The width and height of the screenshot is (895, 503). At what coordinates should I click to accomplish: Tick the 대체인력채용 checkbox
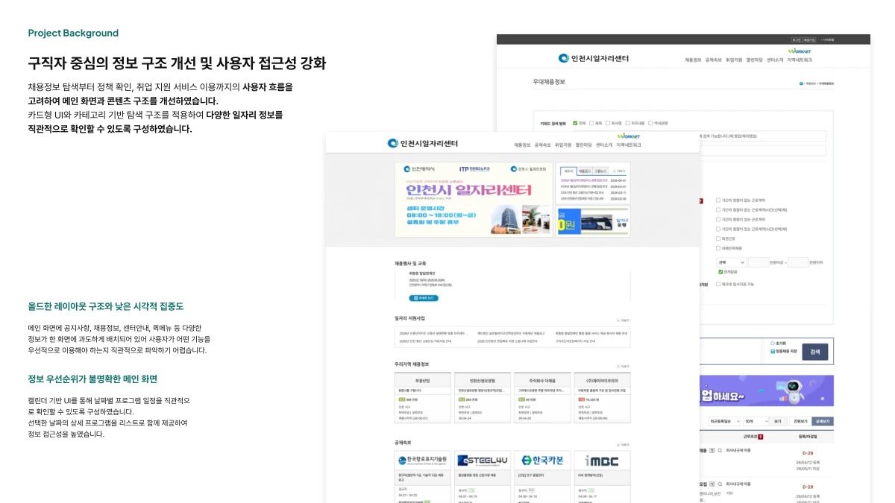718,248
